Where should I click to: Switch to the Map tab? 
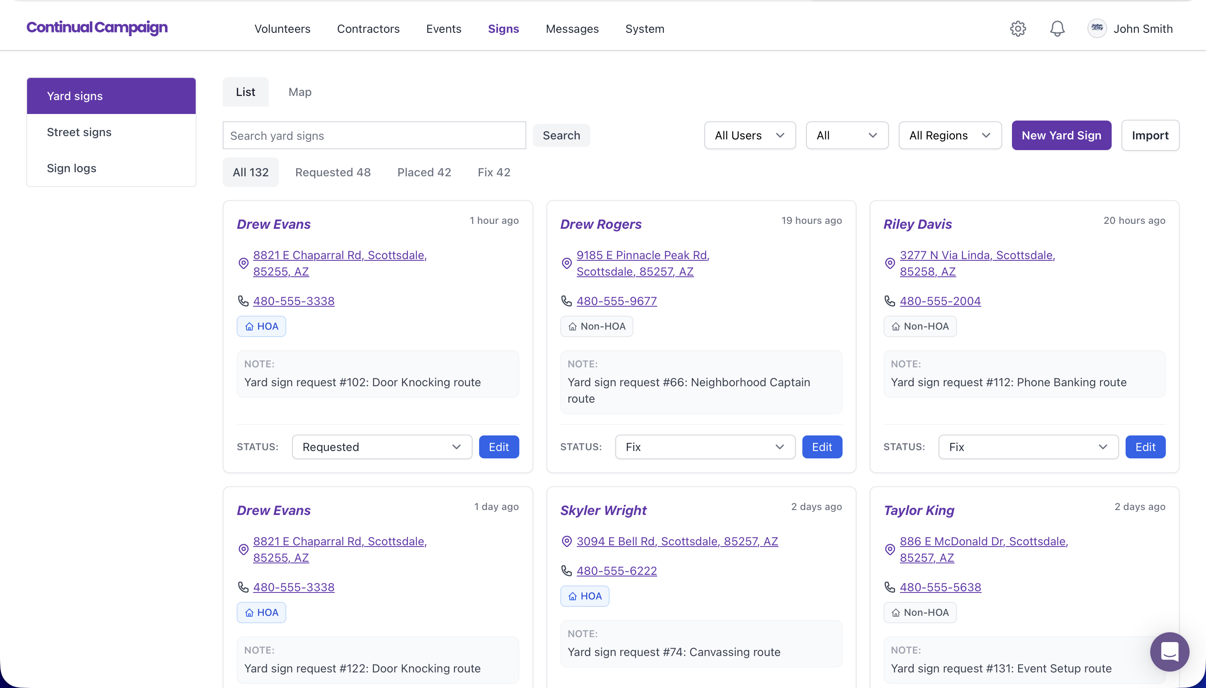click(300, 92)
